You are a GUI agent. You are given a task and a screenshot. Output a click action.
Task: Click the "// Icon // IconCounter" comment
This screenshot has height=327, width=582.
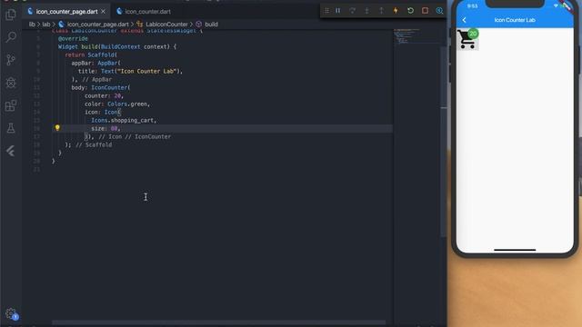point(135,136)
